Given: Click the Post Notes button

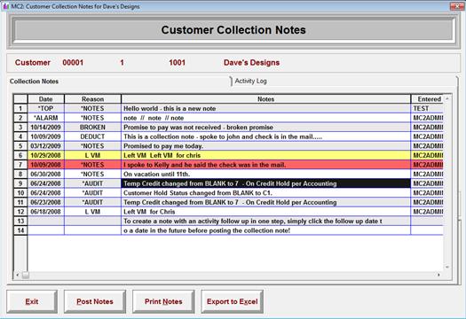Looking at the screenshot, I should [x=95, y=301].
